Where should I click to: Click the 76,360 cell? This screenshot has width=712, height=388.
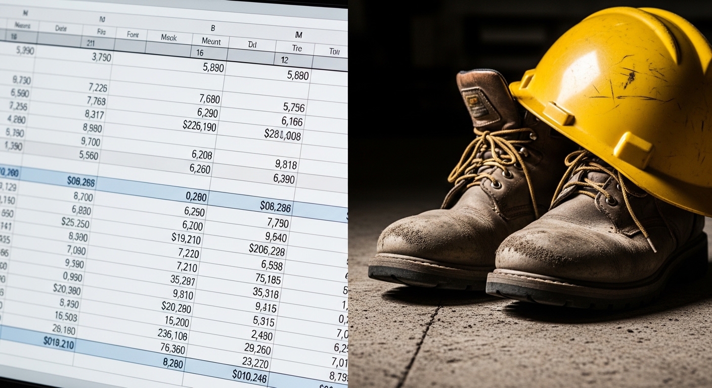[173, 349]
